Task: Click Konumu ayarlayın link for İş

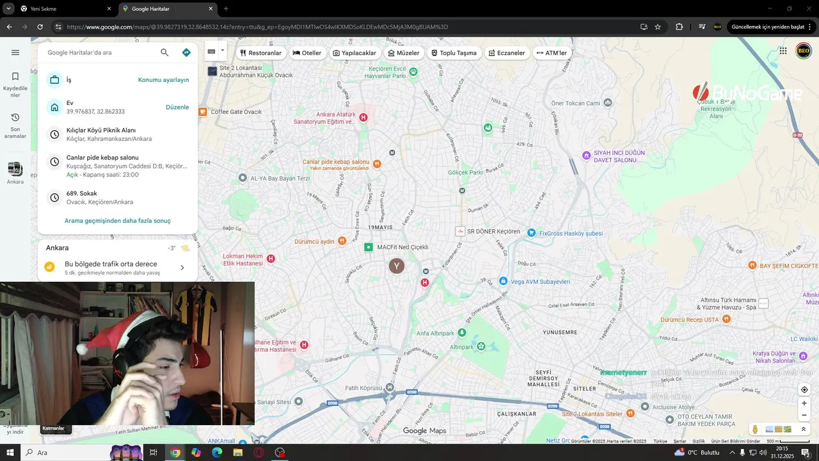Action: click(163, 80)
